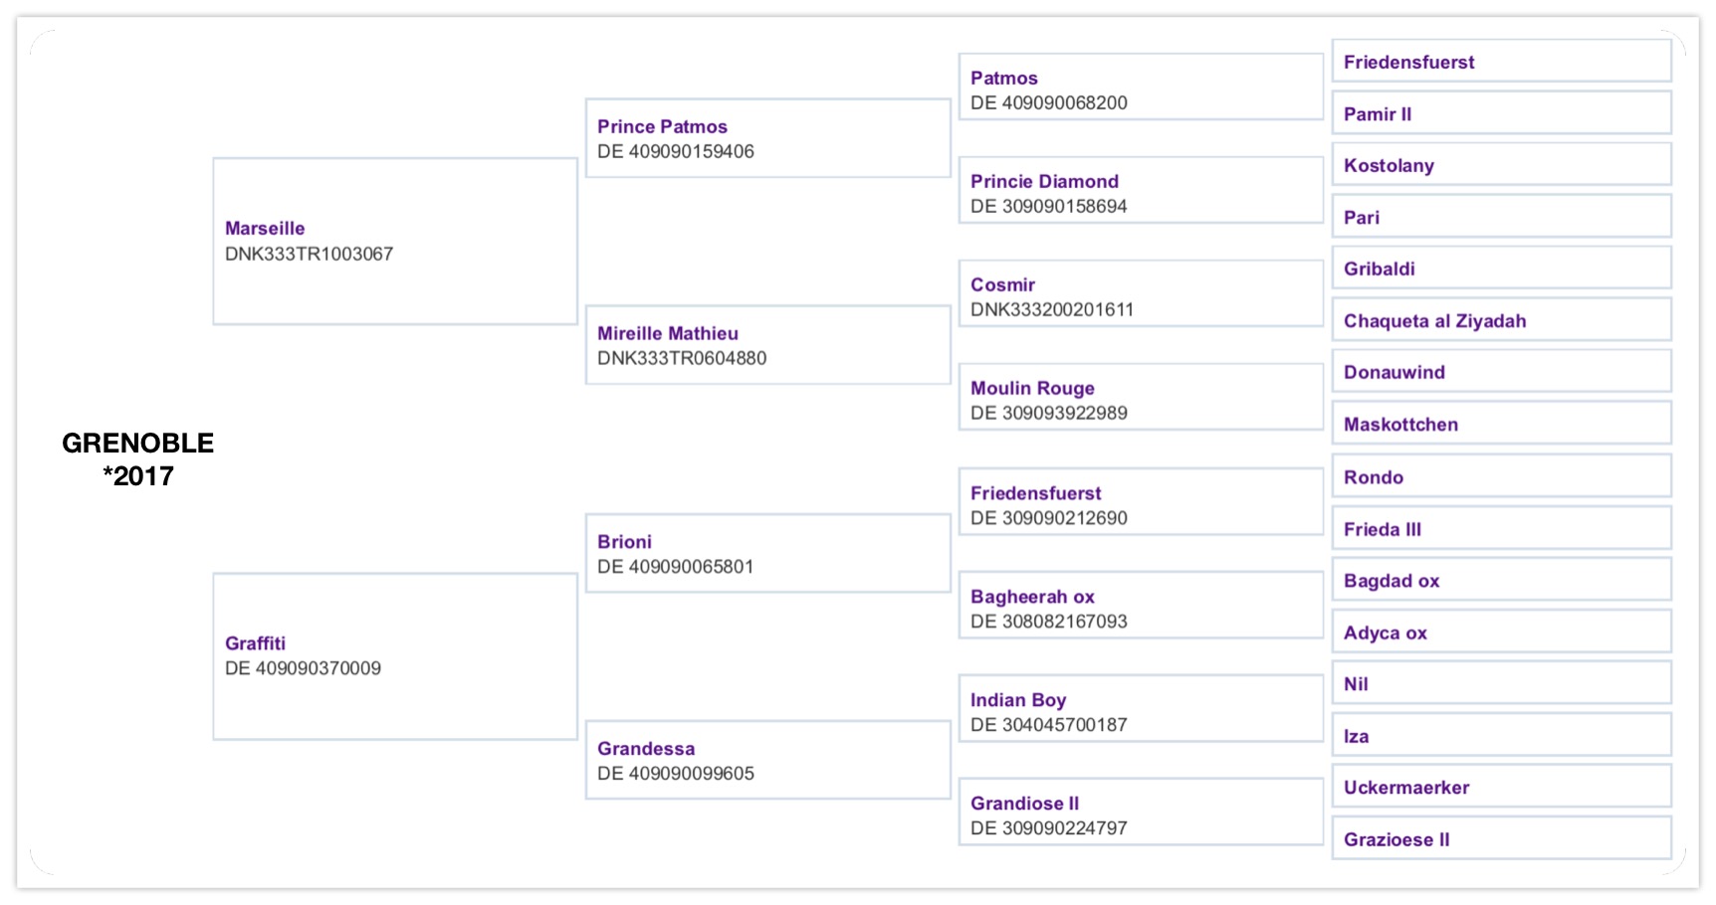1716x905 pixels.
Task: Open the Cosmir entry
Action: pos(1002,285)
